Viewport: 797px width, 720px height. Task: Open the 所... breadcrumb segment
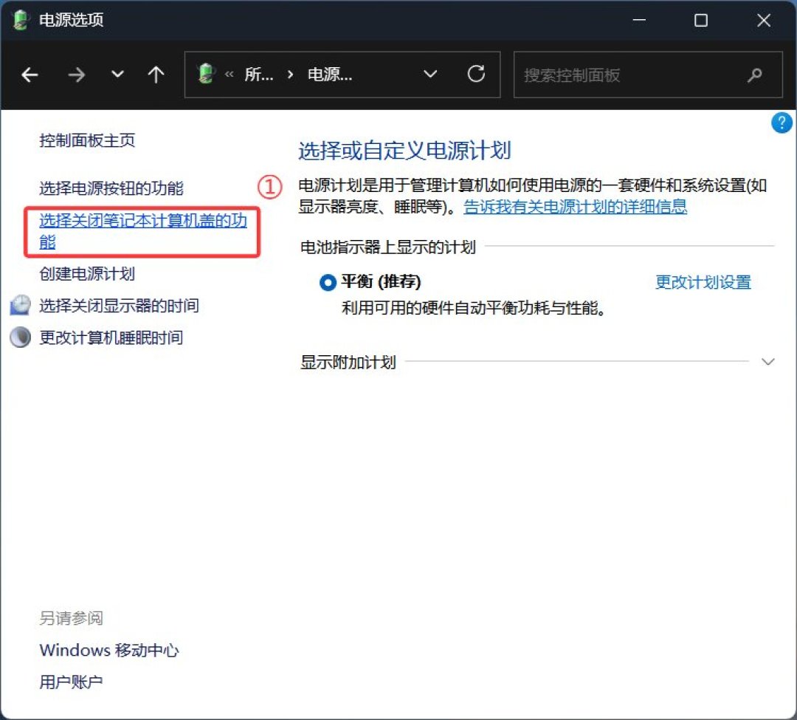point(259,75)
